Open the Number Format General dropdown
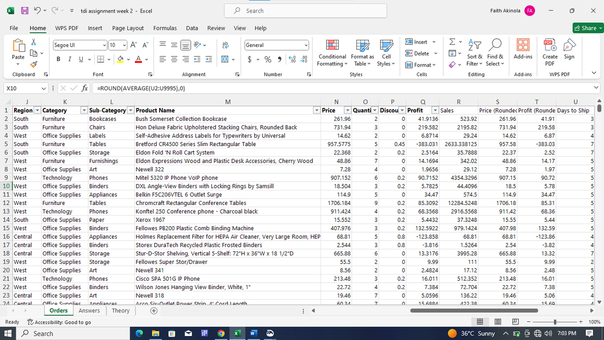Screen dimensions: 604x340 pyautogui.click(x=307, y=45)
